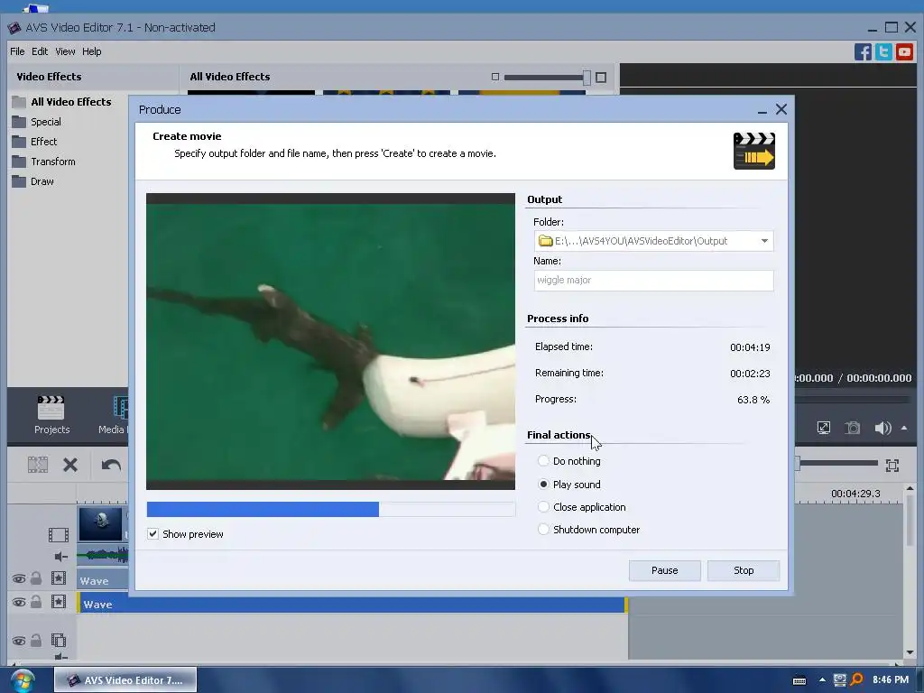
Task: Click the Windows Start orb
Action: [22, 680]
